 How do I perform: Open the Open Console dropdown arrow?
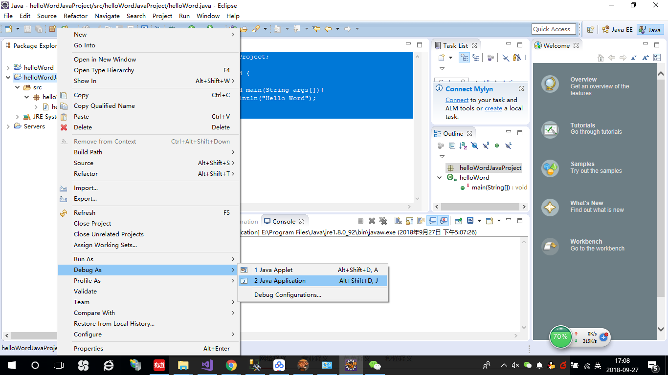(499, 221)
